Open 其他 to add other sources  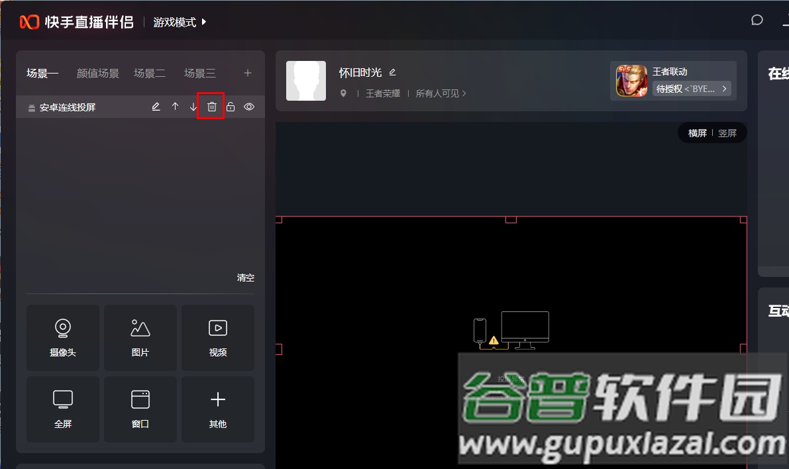click(x=218, y=409)
